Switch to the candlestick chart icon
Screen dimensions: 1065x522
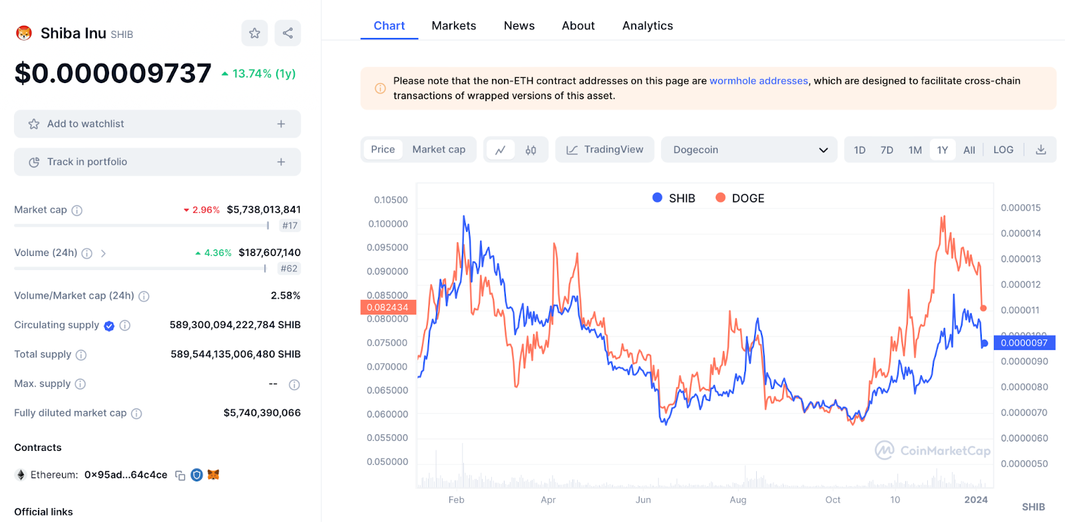tap(531, 150)
